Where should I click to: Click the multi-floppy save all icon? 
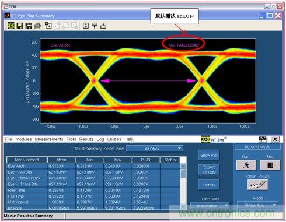click(x=29, y=26)
